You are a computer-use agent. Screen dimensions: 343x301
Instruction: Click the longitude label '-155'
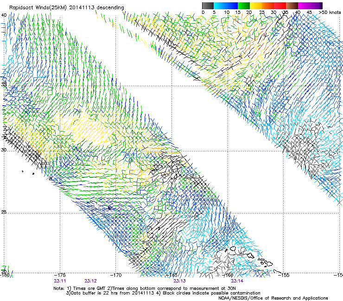click(284, 275)
